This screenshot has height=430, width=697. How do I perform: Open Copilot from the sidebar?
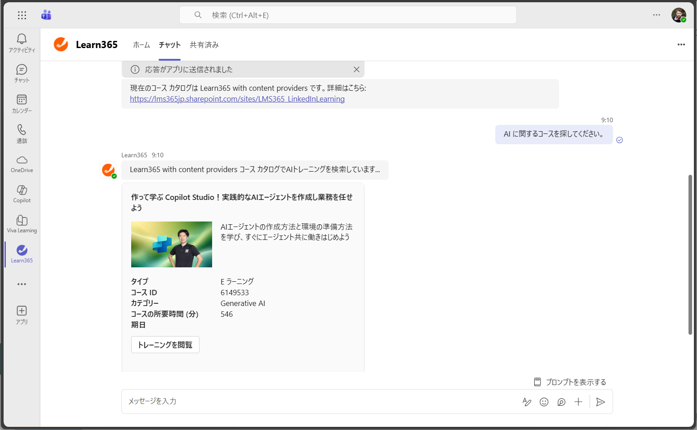pos(22,194)
